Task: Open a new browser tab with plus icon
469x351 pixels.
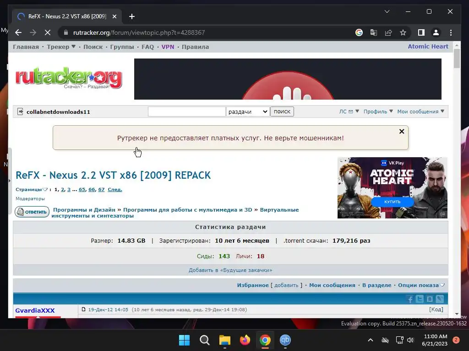Action: point(132,16)
